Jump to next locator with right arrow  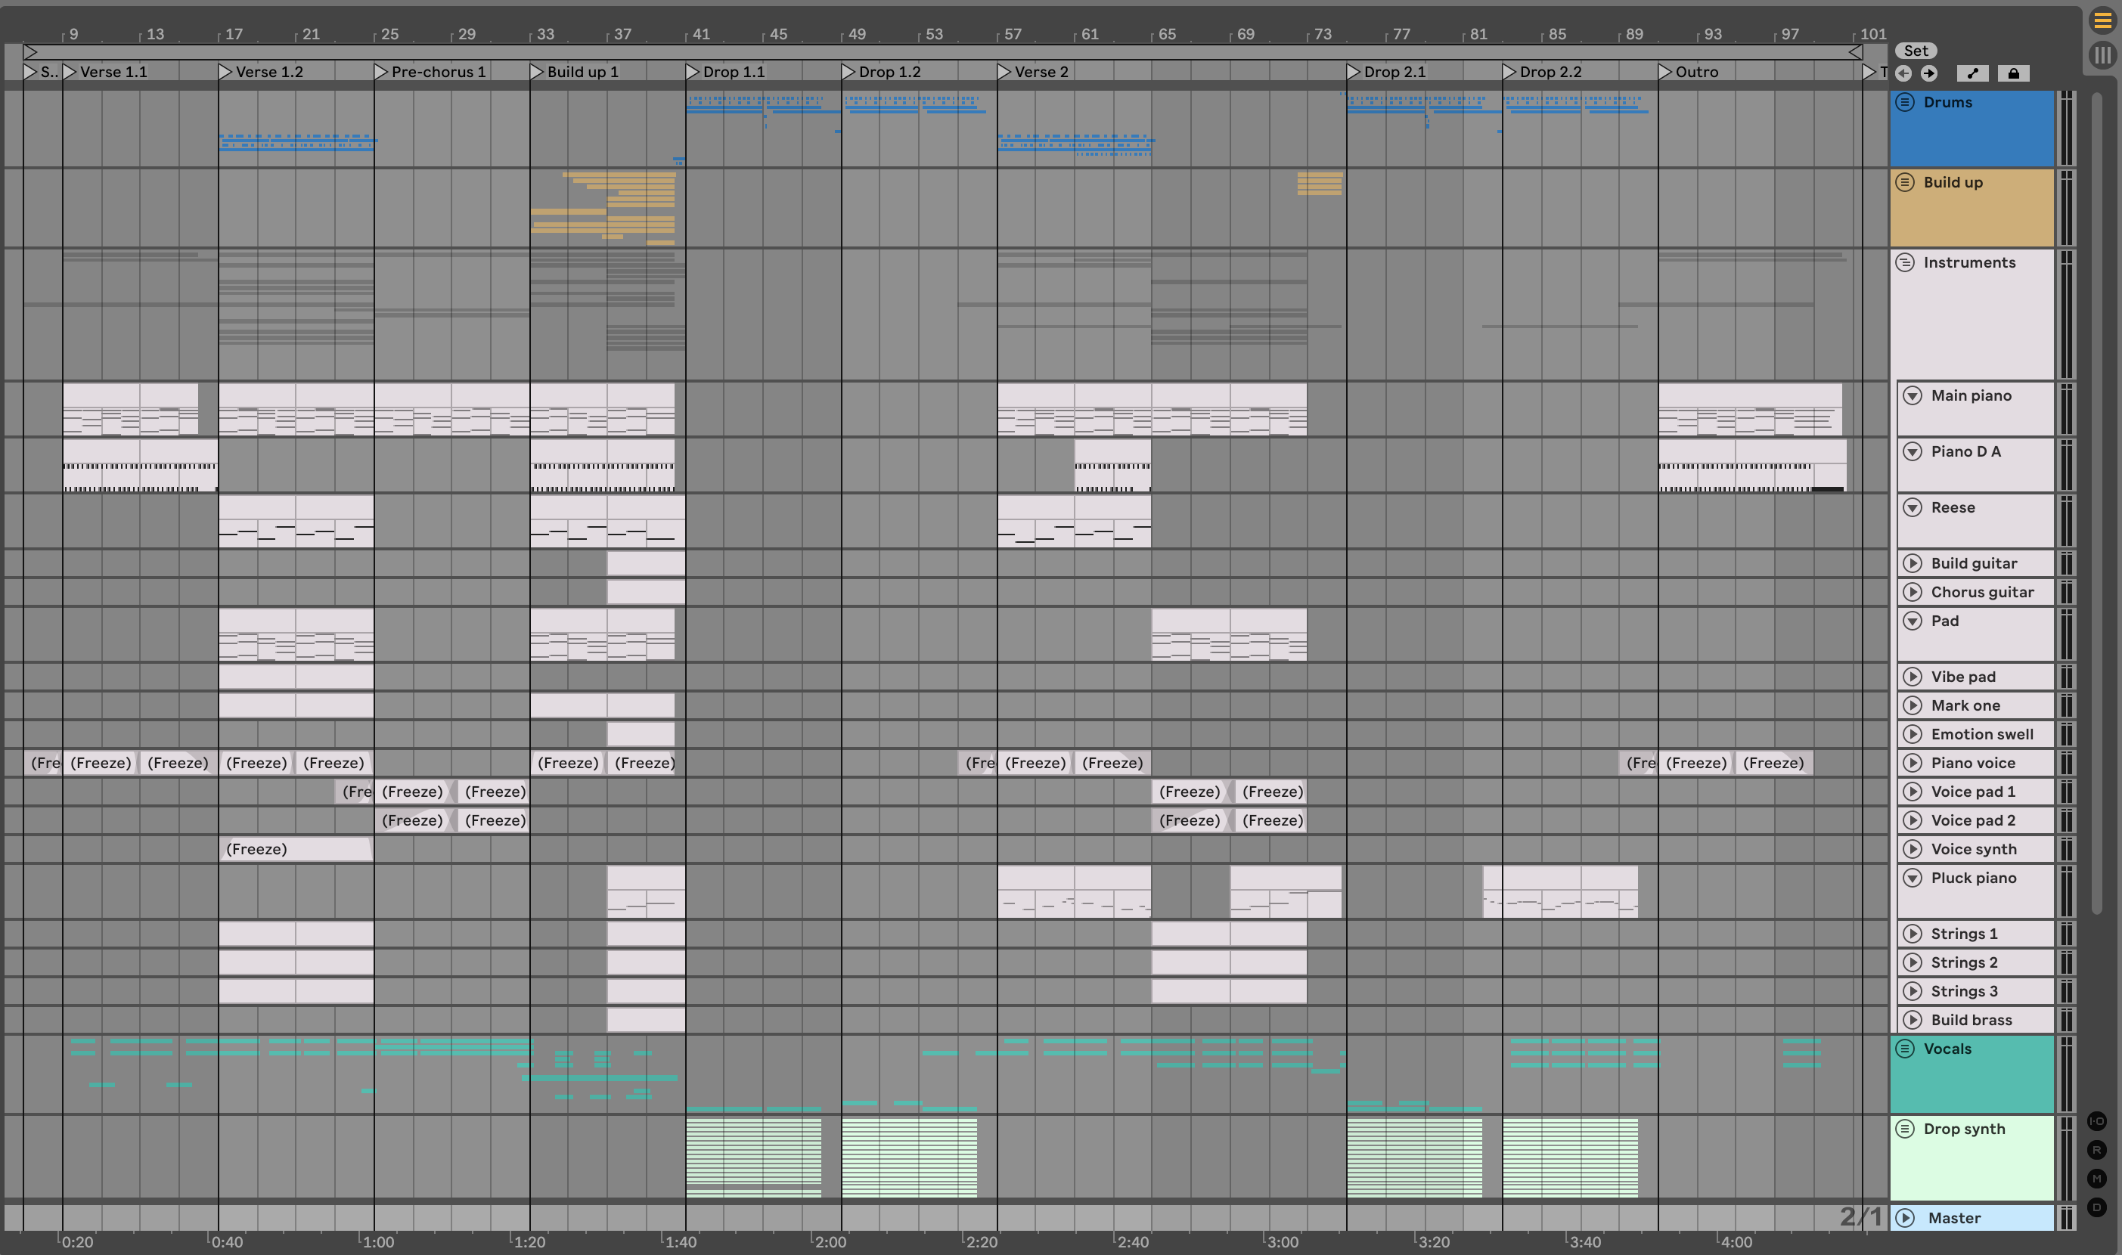click(x=1928, y=73)
